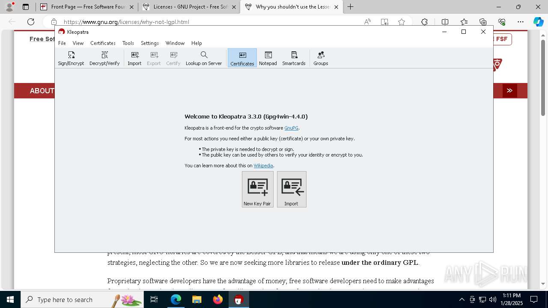The height and width of the screenshot is (308, 548).
Task: Open the notification center
Action: (x=534, y=299)
